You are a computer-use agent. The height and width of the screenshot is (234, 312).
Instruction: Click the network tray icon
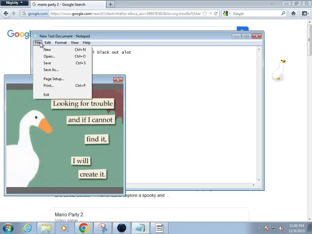pos(274,228)
